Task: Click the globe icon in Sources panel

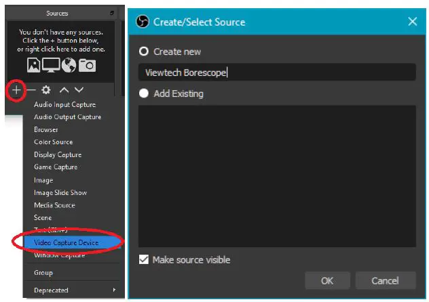Action: coord(69,65)
